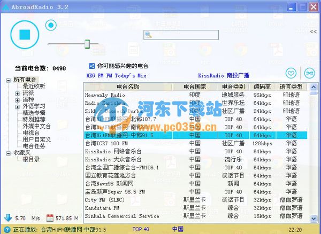The width and height of the screenshot is (321, 234).
Task: Click the 22:20 clock in status bar
Action: pyautogui.click(x=295, y=230)
